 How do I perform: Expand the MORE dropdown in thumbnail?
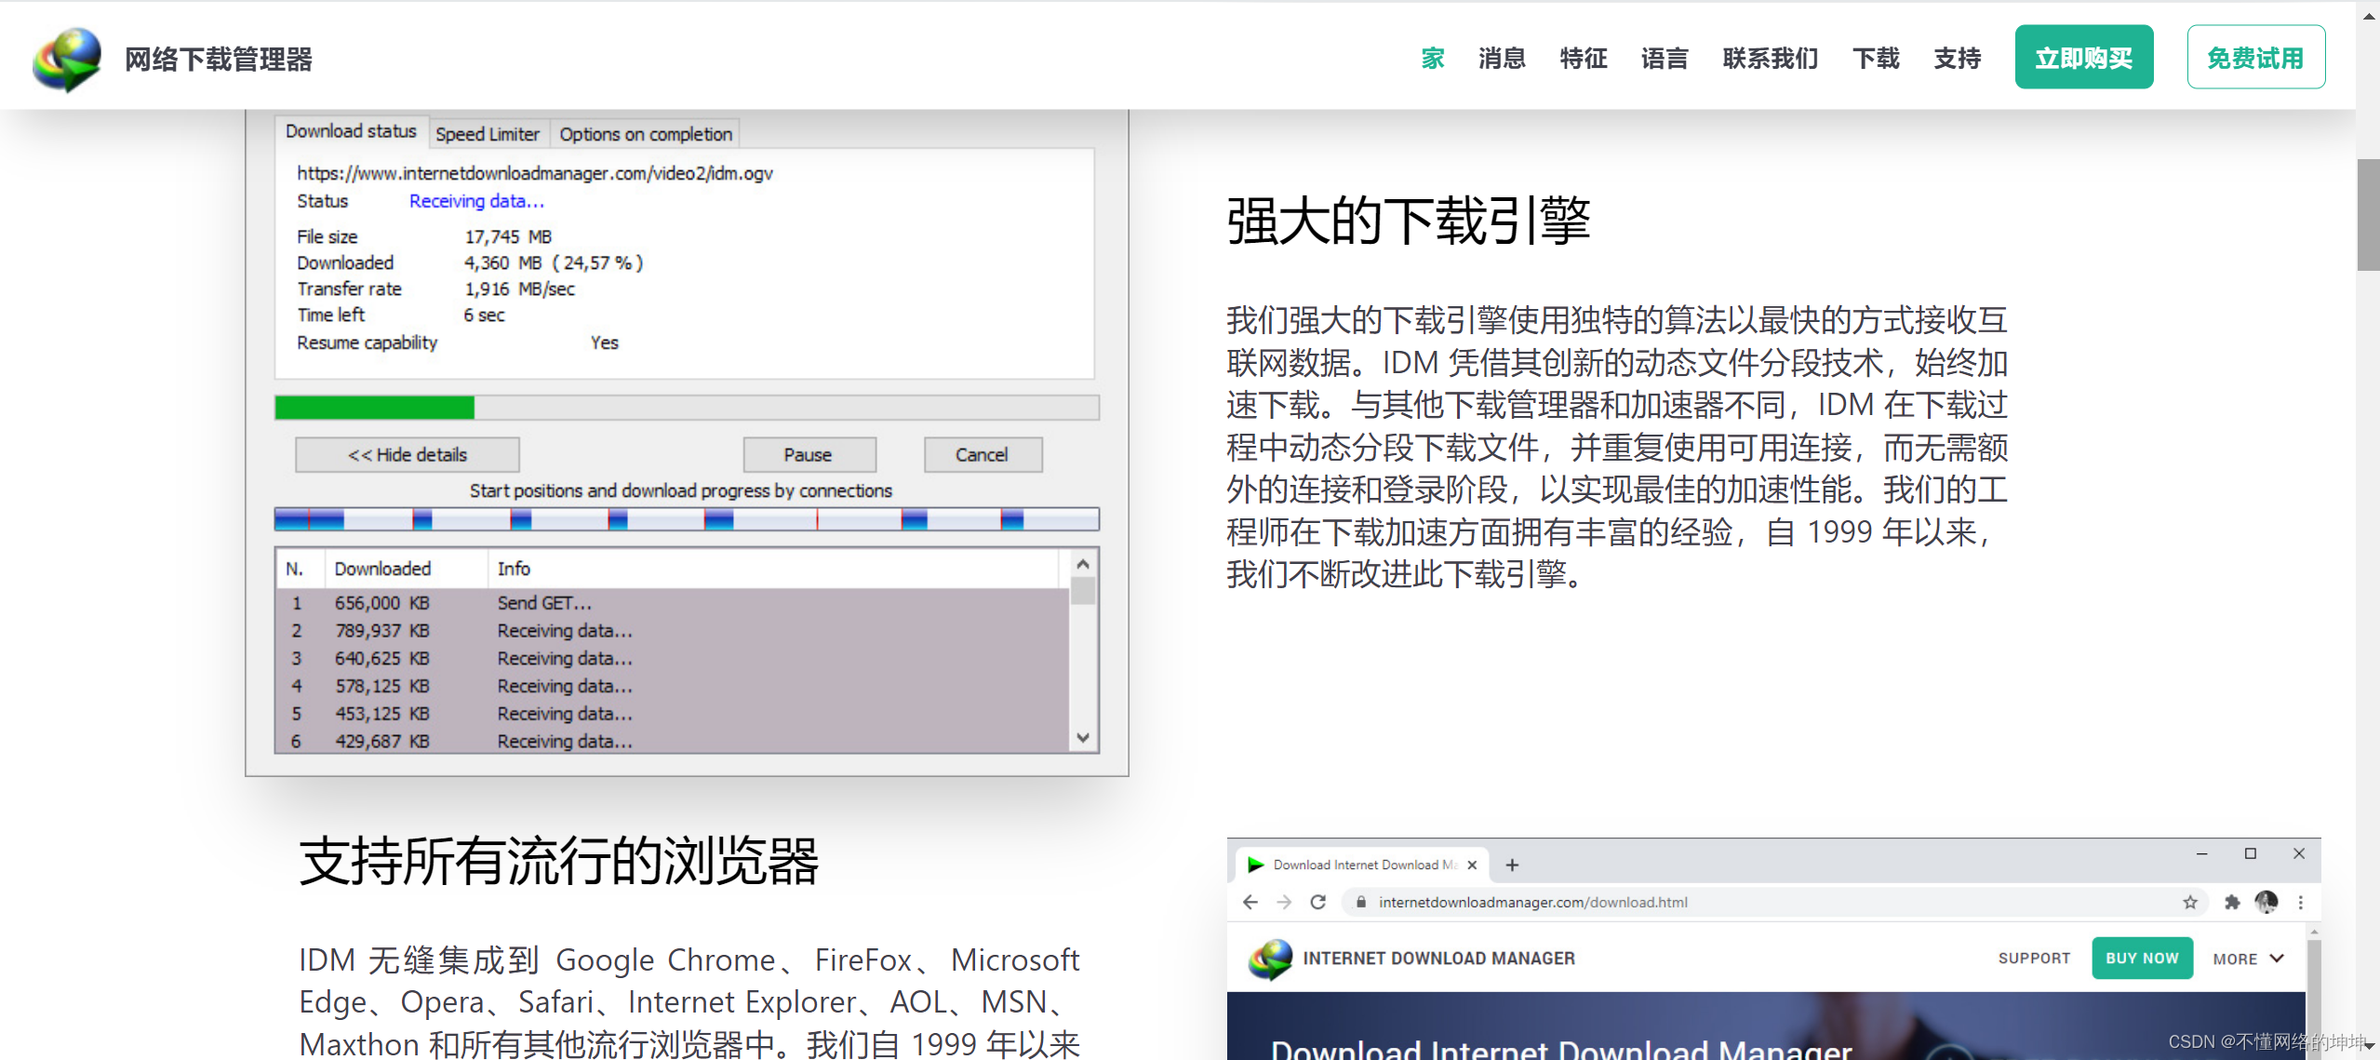pos(2248,959)
